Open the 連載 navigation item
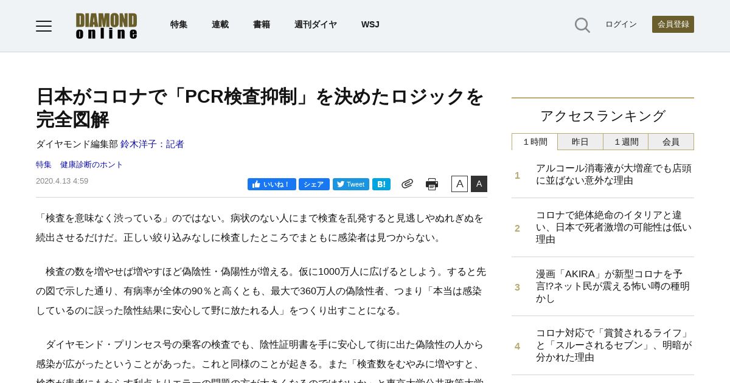This screenshot has width=730, height=383. [x=220, y=24]
